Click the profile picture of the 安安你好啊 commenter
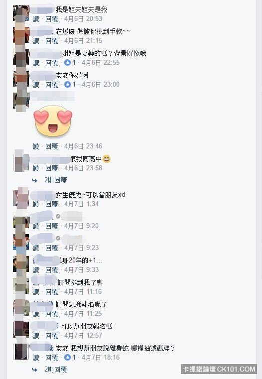The image size is (262, 379). [x=21, y=79]
